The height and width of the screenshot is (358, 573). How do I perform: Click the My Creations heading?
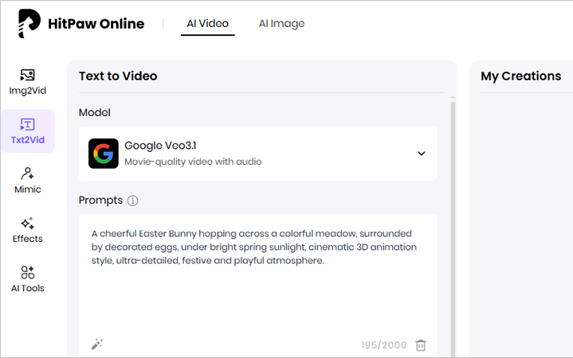point(520,76)
